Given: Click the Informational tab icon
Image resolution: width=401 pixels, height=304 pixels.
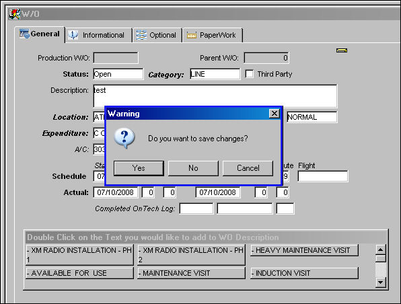Looking at the screenshot, I should coord(73,35).
